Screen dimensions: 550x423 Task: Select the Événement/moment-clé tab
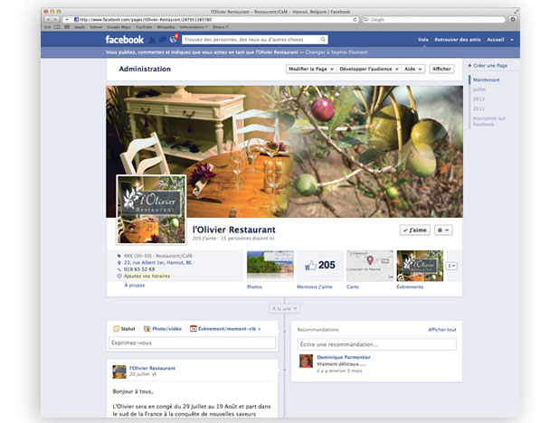(x=225, y=329)
